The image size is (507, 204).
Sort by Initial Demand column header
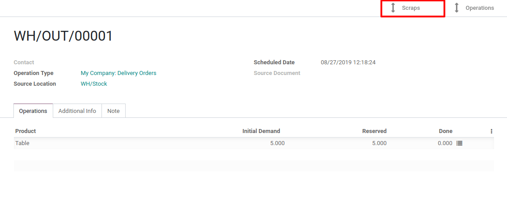coord(261,131)
